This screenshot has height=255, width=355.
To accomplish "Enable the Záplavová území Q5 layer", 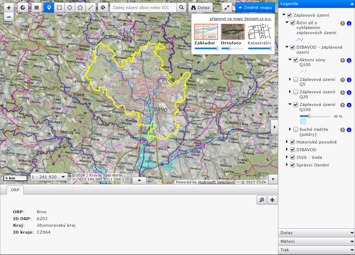I will click(x=296, y=79).
